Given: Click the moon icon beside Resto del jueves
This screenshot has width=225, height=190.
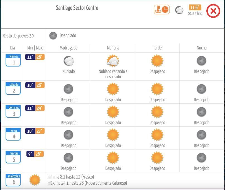Looking at the screenshot, I should coord(53,35).
